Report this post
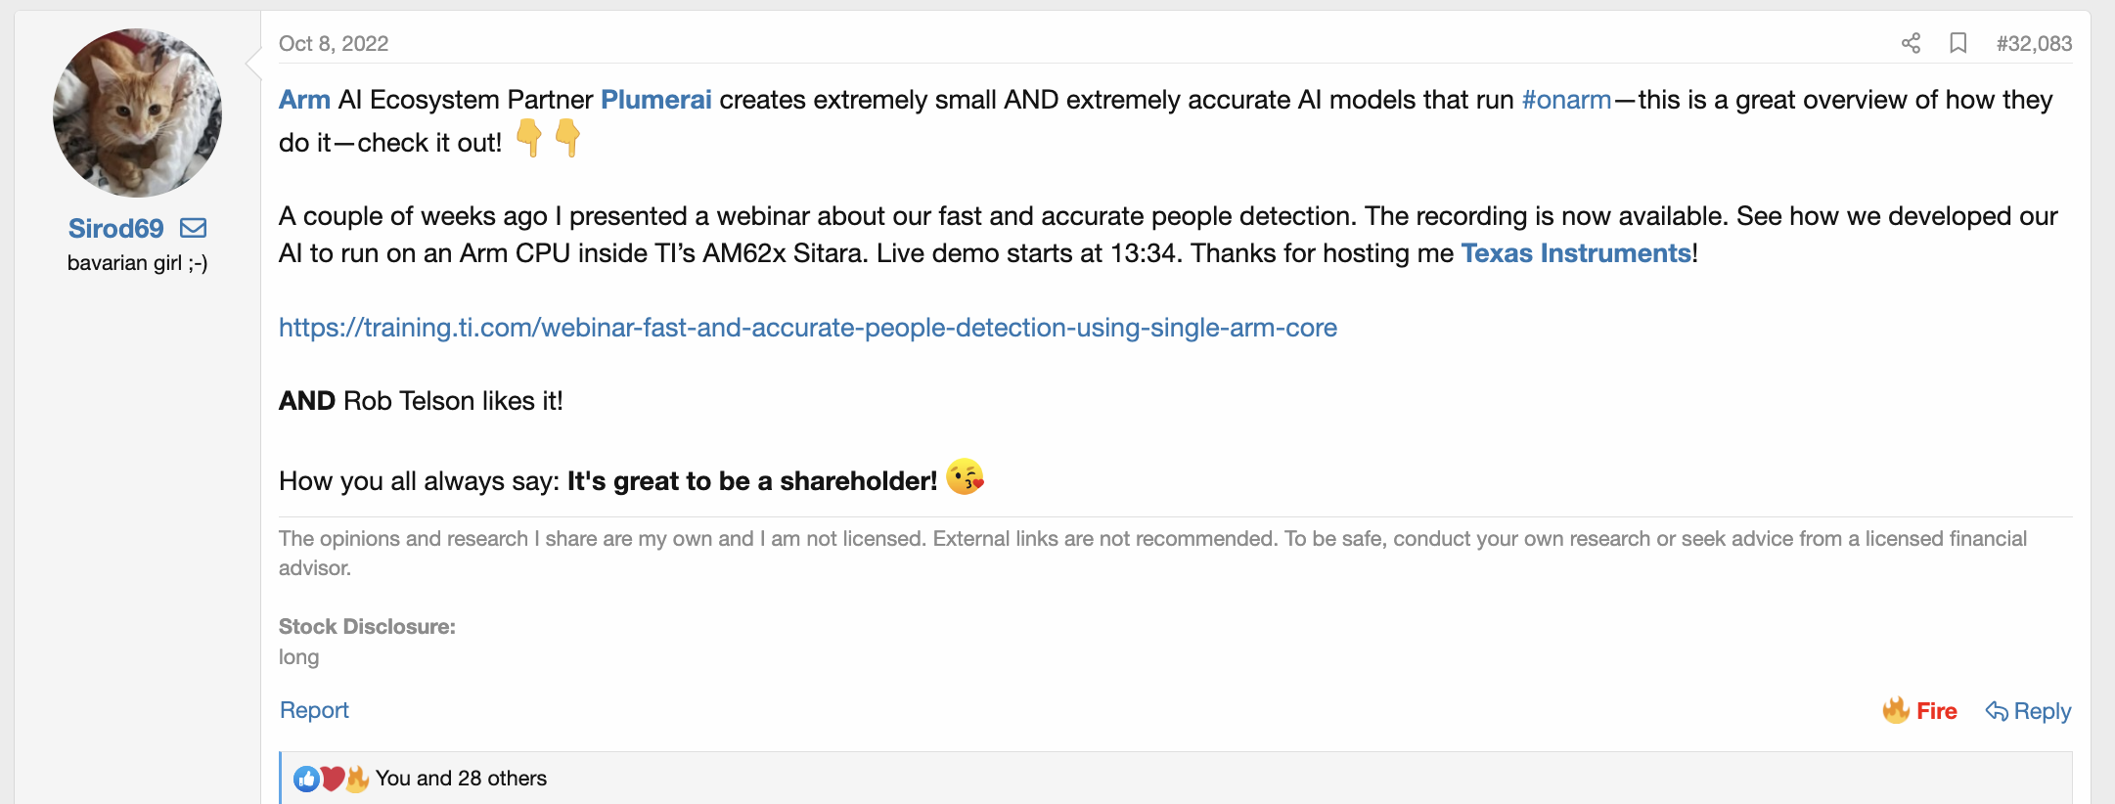The height and width of the screenshot is (804, 2115). tap(314, 710)
